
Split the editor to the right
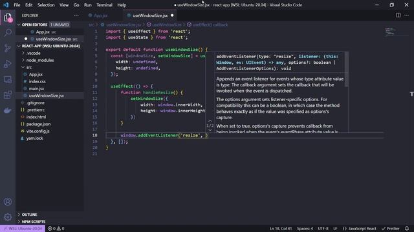398,15
